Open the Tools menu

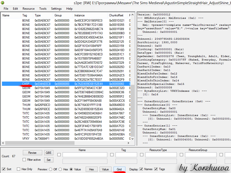pyautogui.click(x=43, y=8)
